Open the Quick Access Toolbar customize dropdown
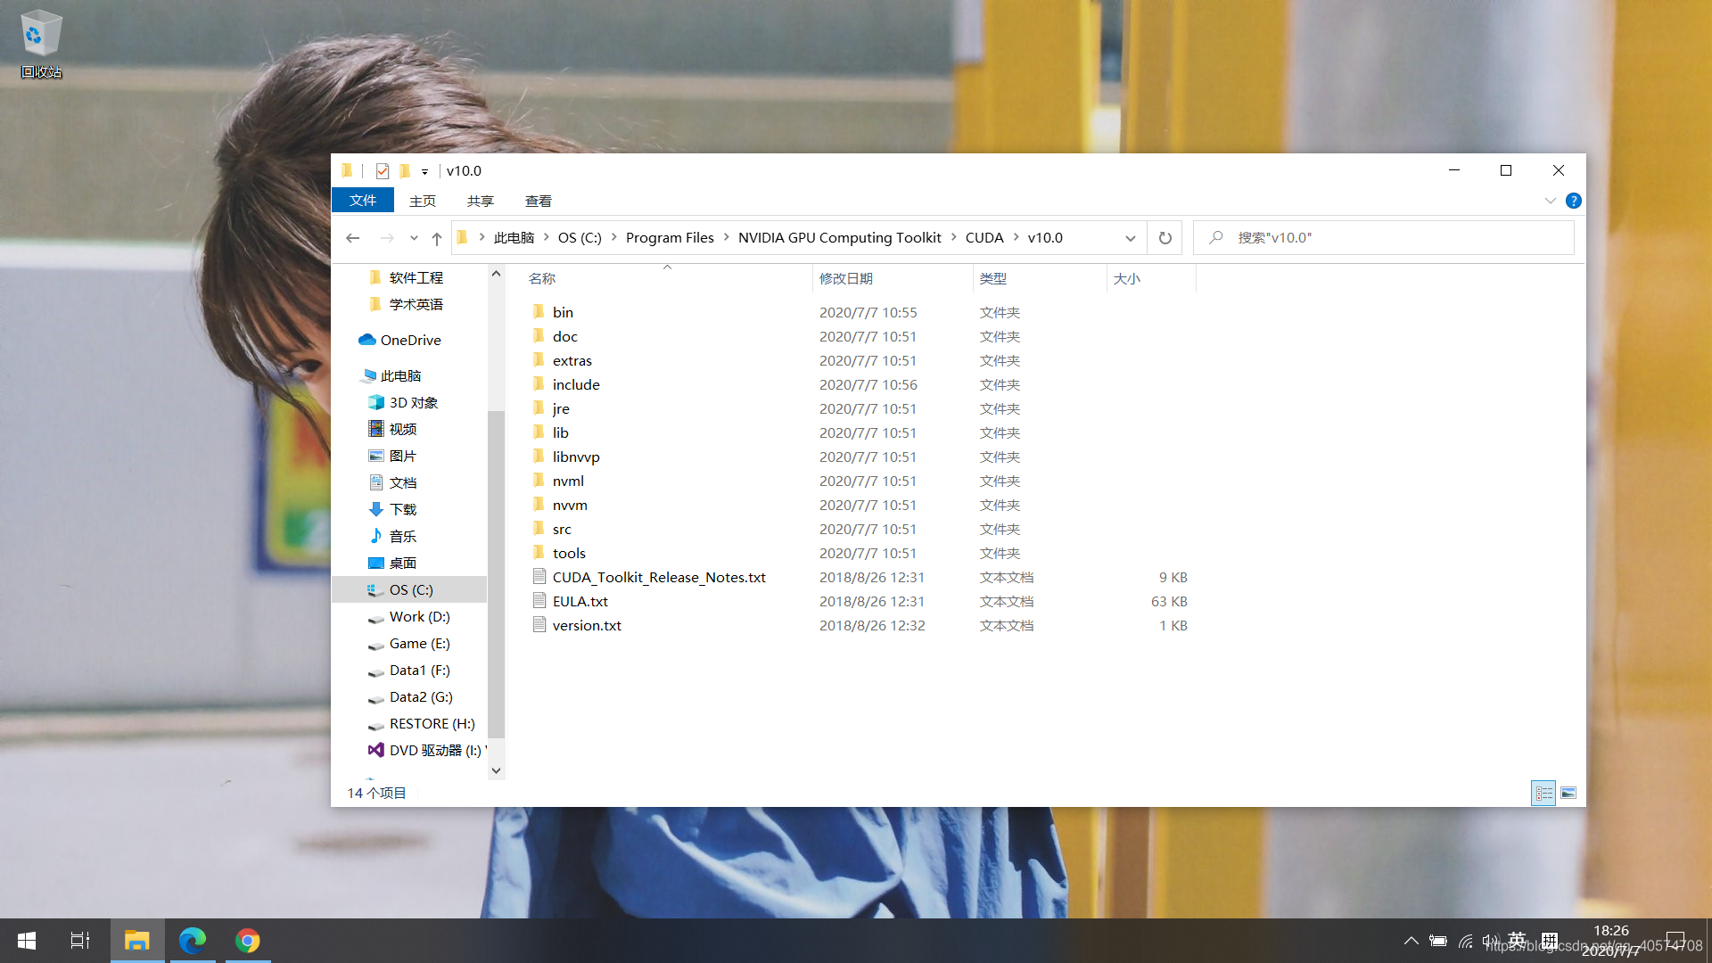The width and height of the screenshot is (1712, 963). (425, 171)
